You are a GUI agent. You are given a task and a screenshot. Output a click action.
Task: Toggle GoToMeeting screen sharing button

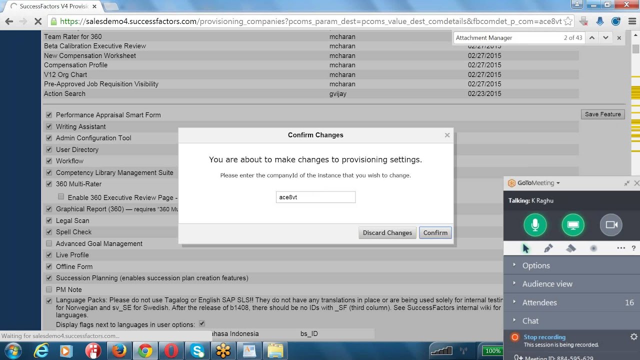click(573, 225)
